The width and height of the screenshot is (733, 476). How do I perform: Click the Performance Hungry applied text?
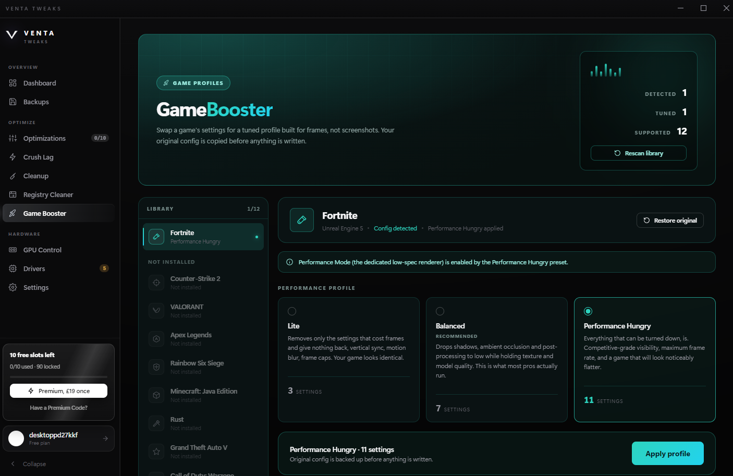[466, 228]
